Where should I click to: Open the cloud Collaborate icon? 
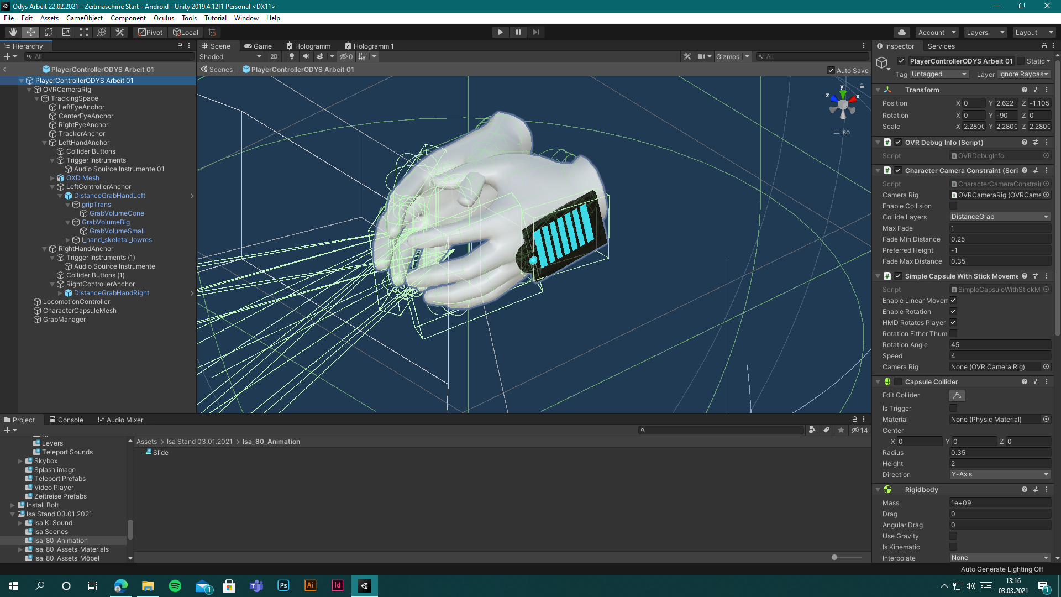[902, 32]
